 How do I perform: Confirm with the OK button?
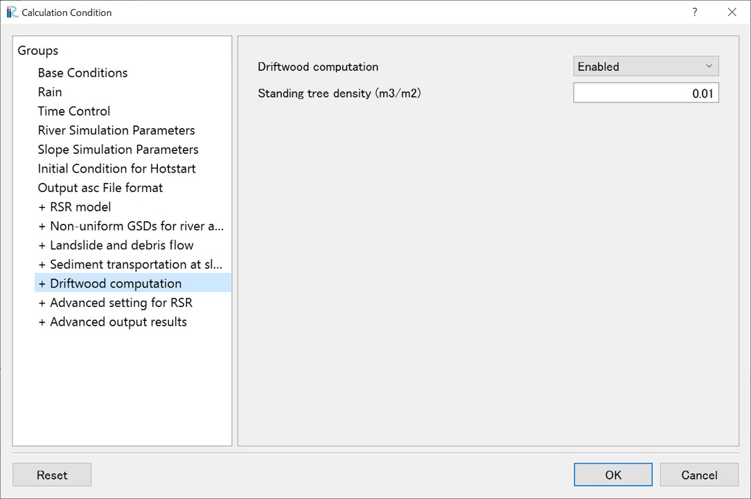click(x=613, y=475)
